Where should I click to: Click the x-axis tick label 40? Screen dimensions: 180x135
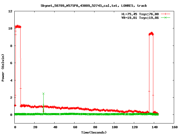(x=55, y=127)
